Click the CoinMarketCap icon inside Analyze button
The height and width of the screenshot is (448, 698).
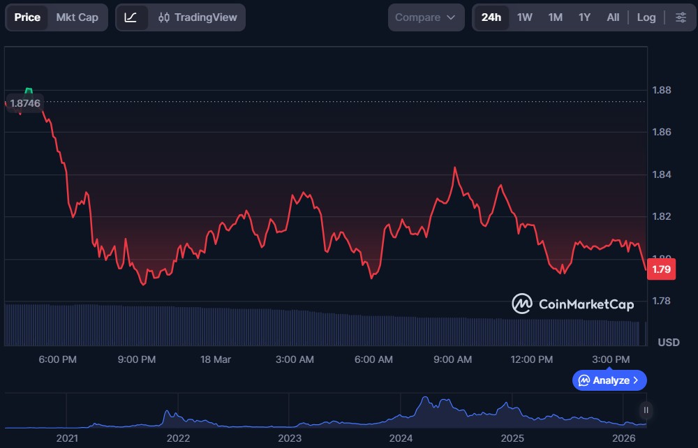coord(585,380)
